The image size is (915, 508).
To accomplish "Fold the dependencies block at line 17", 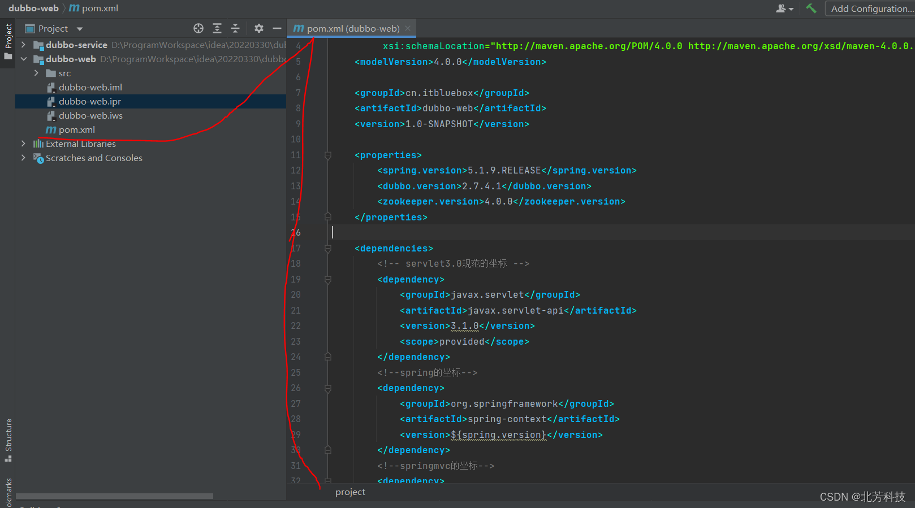I will 328,249.
